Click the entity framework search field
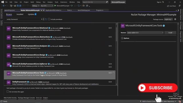 [x=23, y=19]
